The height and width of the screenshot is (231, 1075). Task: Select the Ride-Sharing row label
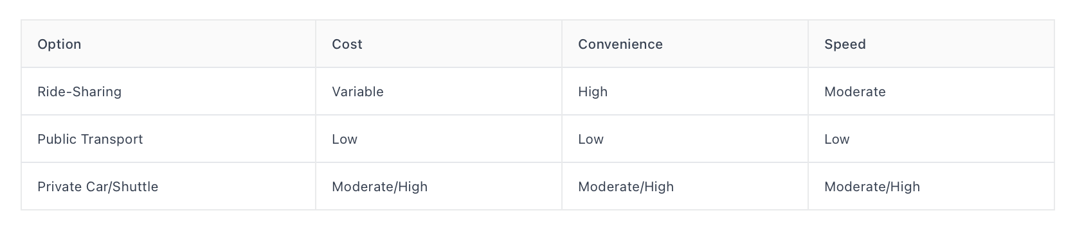click(79, 92)
